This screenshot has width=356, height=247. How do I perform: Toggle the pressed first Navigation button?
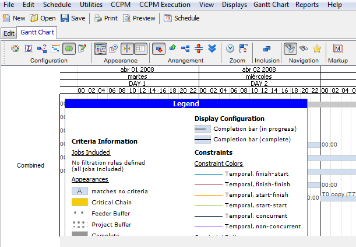290,49
